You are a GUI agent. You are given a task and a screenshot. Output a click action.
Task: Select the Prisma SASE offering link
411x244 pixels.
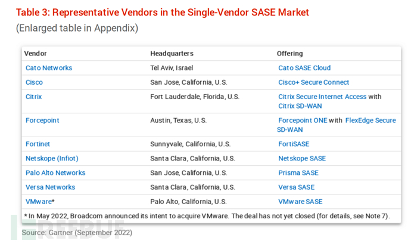click(298, 173)
